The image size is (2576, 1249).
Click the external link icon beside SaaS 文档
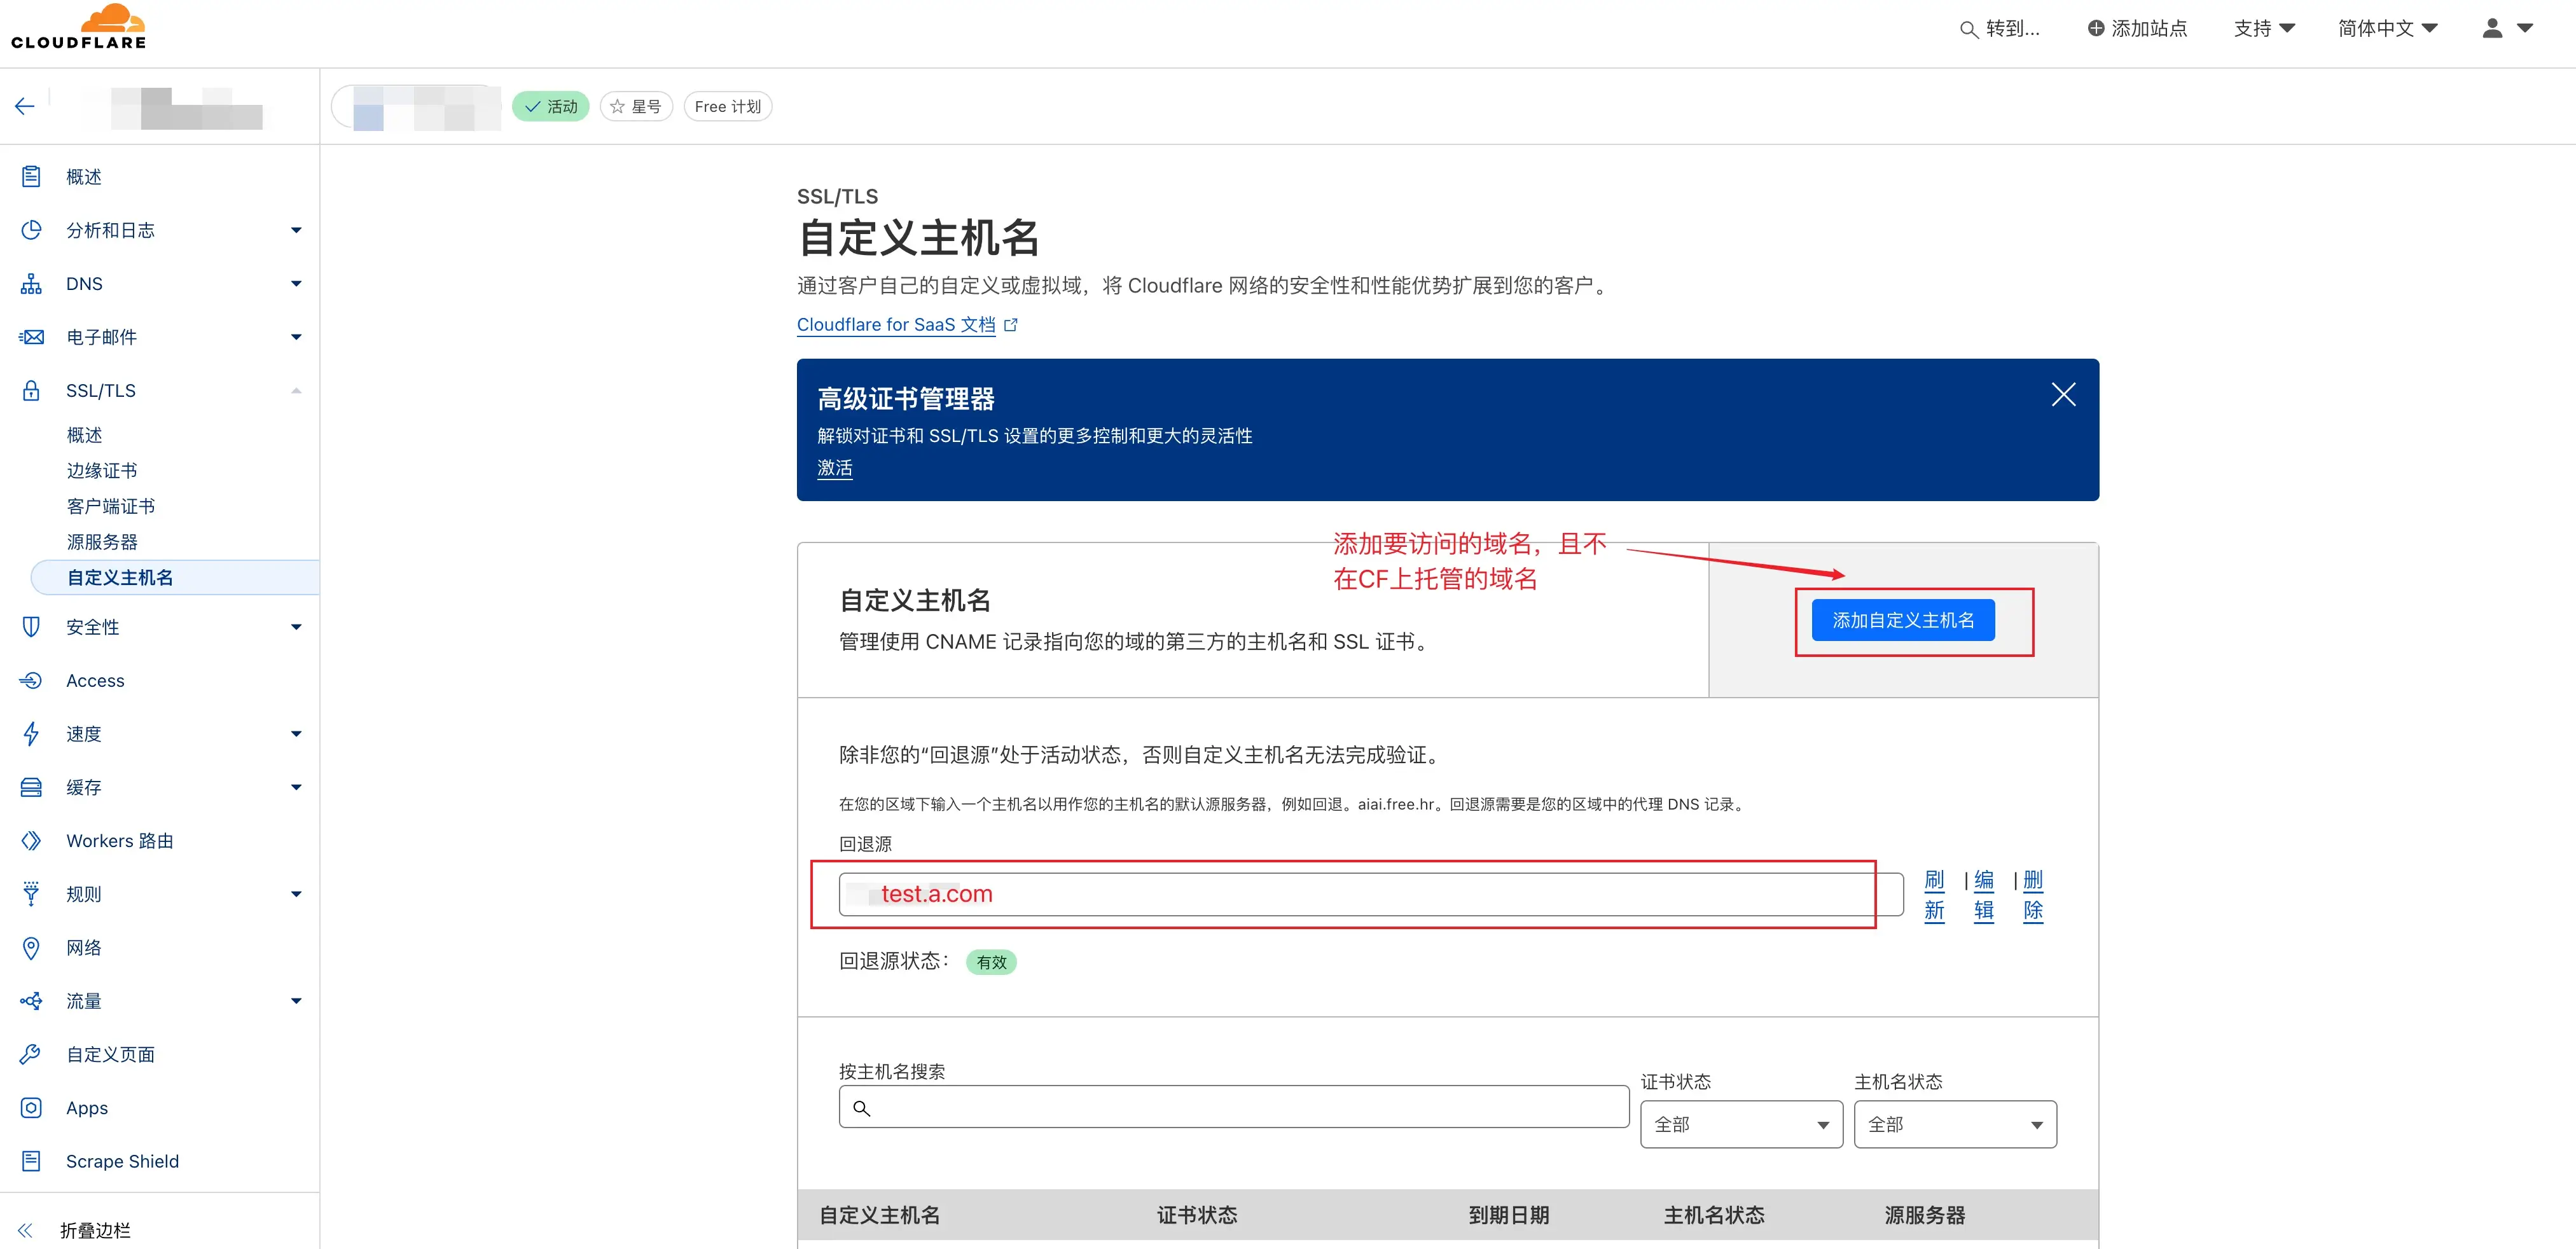pos(1010,325)
